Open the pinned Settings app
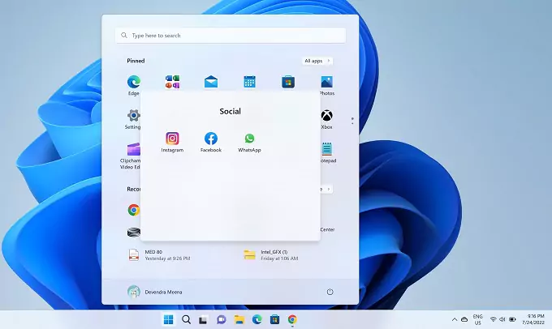Screen dimensions: 552x329 tap(133, 119)
